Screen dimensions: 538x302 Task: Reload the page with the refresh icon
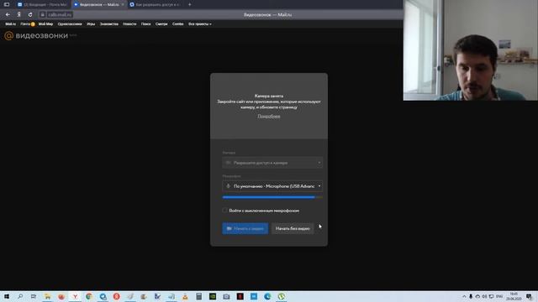(30, 15)
